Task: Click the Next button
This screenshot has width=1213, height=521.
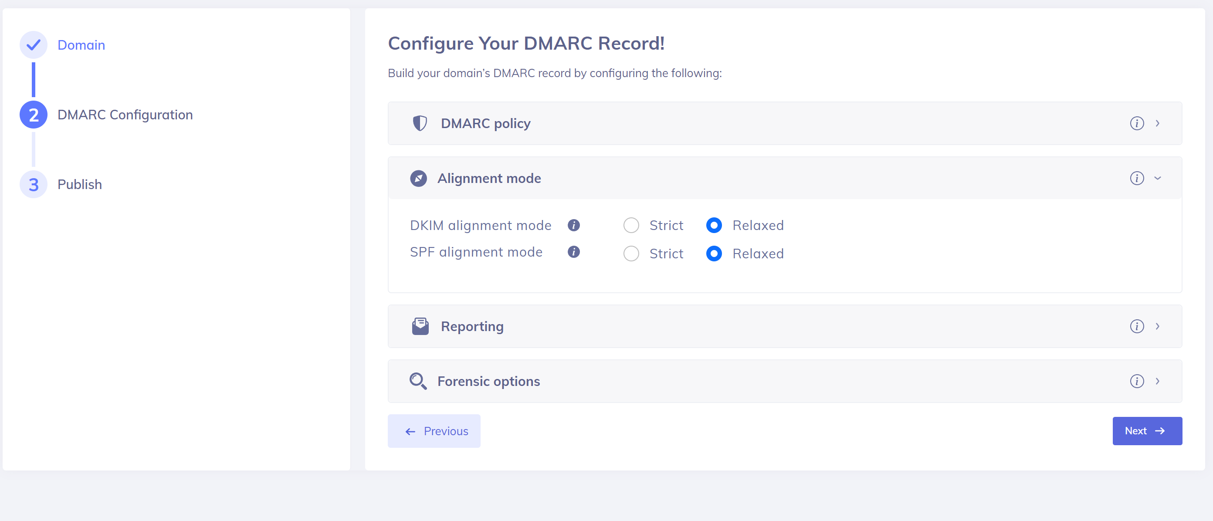Action: pyautogui.click(x=1147, y=431)
